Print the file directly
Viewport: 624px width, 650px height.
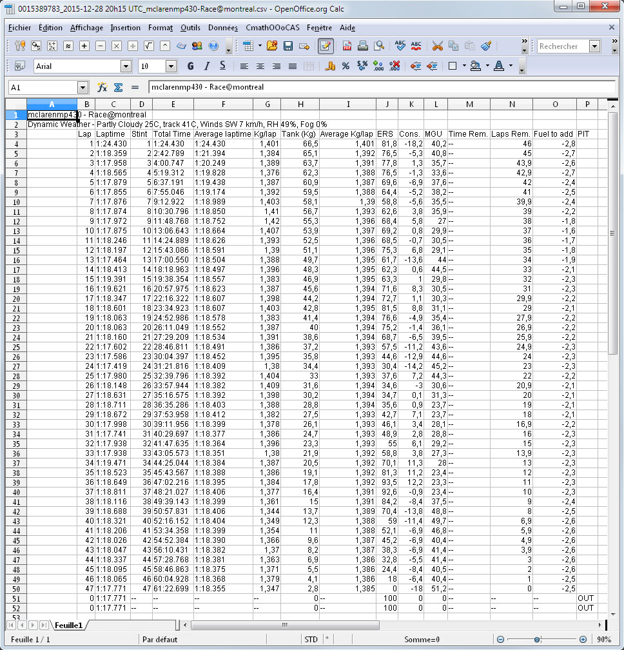[x=362, y=46]
